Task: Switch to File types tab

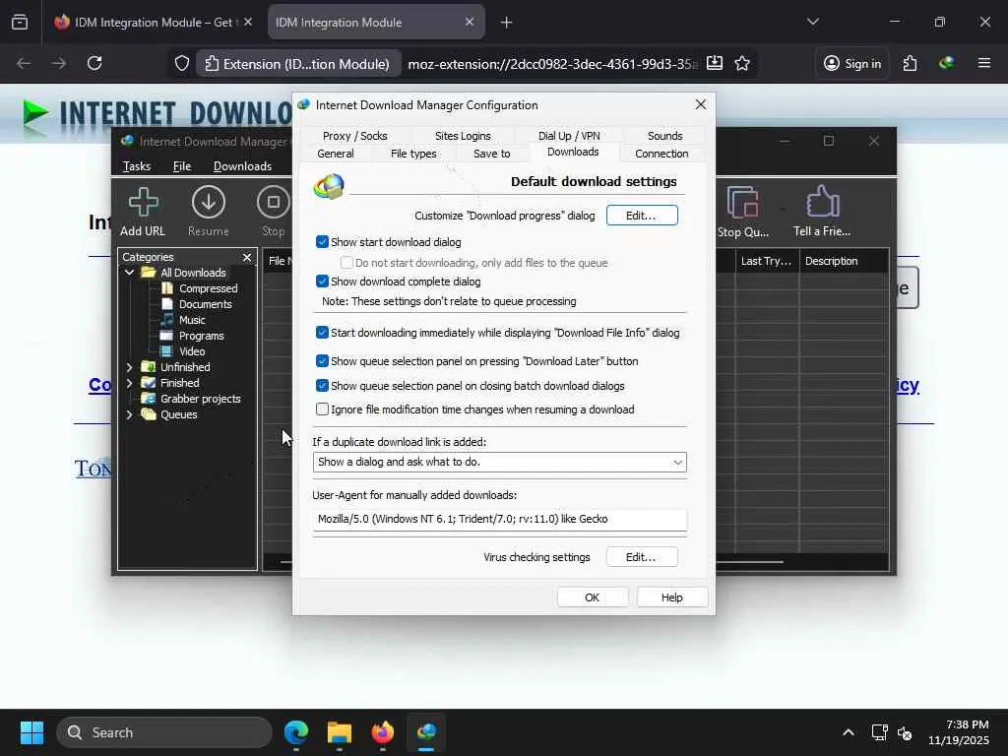Action: click(413, 154)
